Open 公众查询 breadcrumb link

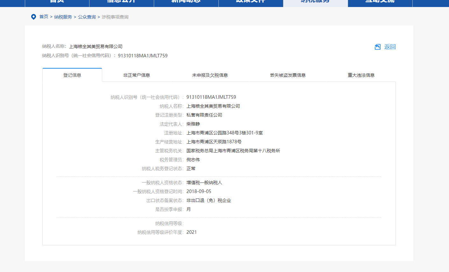[x=87, y=17]
